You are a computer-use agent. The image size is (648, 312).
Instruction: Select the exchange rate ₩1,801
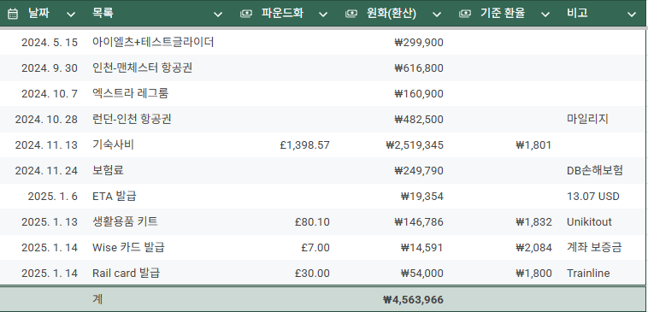(x=533, y=145)
